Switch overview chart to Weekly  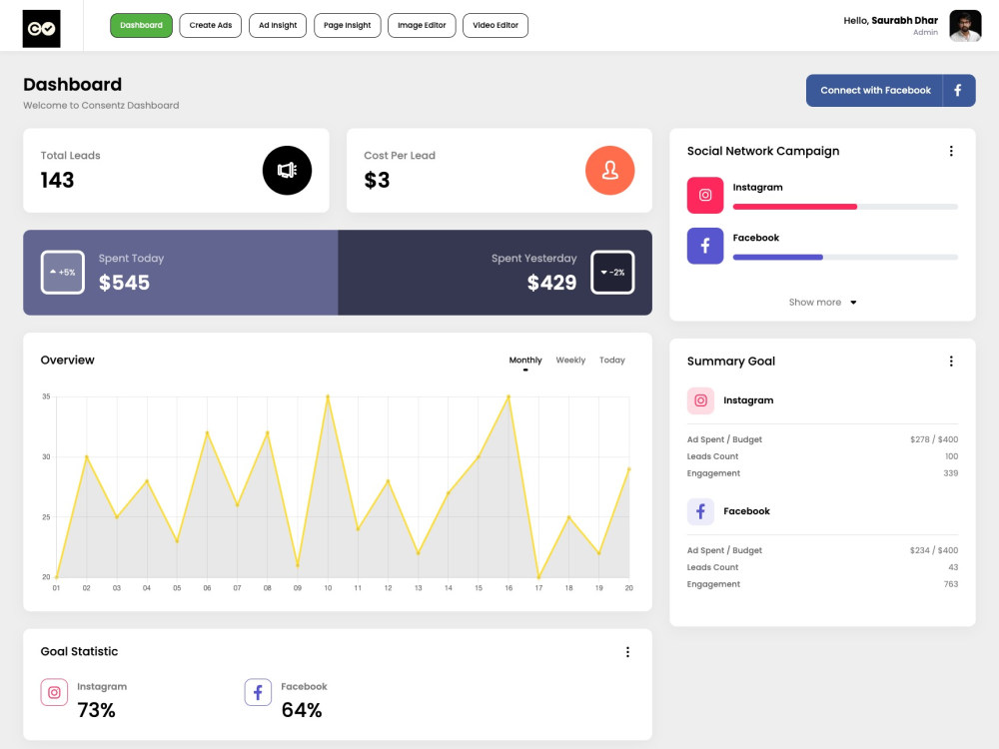pos(570,361)
